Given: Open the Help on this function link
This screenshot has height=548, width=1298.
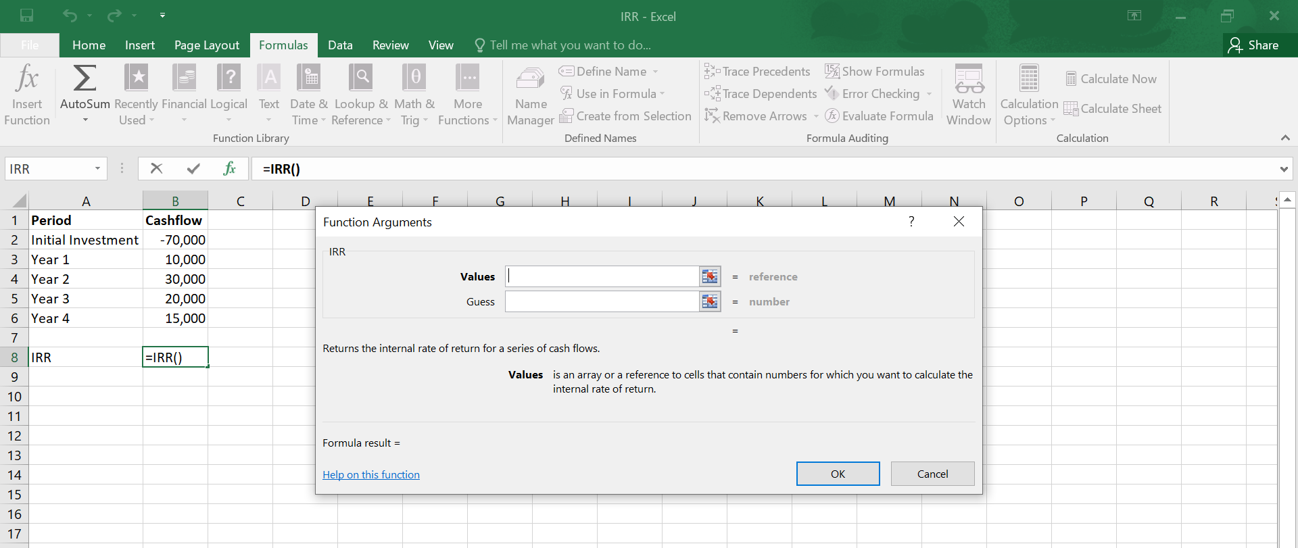Looking at the screenshot, I should [371, 474].
